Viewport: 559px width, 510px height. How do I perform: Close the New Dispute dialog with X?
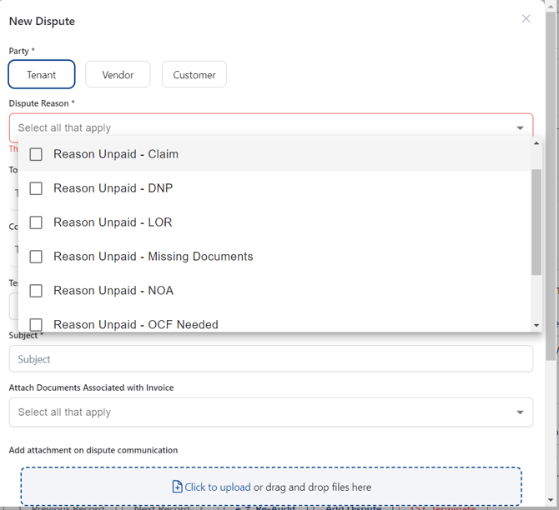(x=526, y=18)
